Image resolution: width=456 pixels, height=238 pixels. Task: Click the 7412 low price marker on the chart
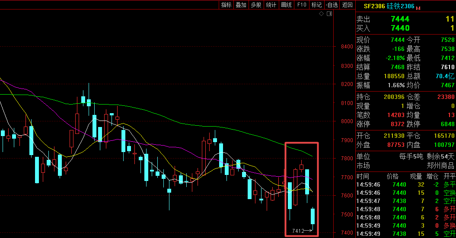pos(298,231)
